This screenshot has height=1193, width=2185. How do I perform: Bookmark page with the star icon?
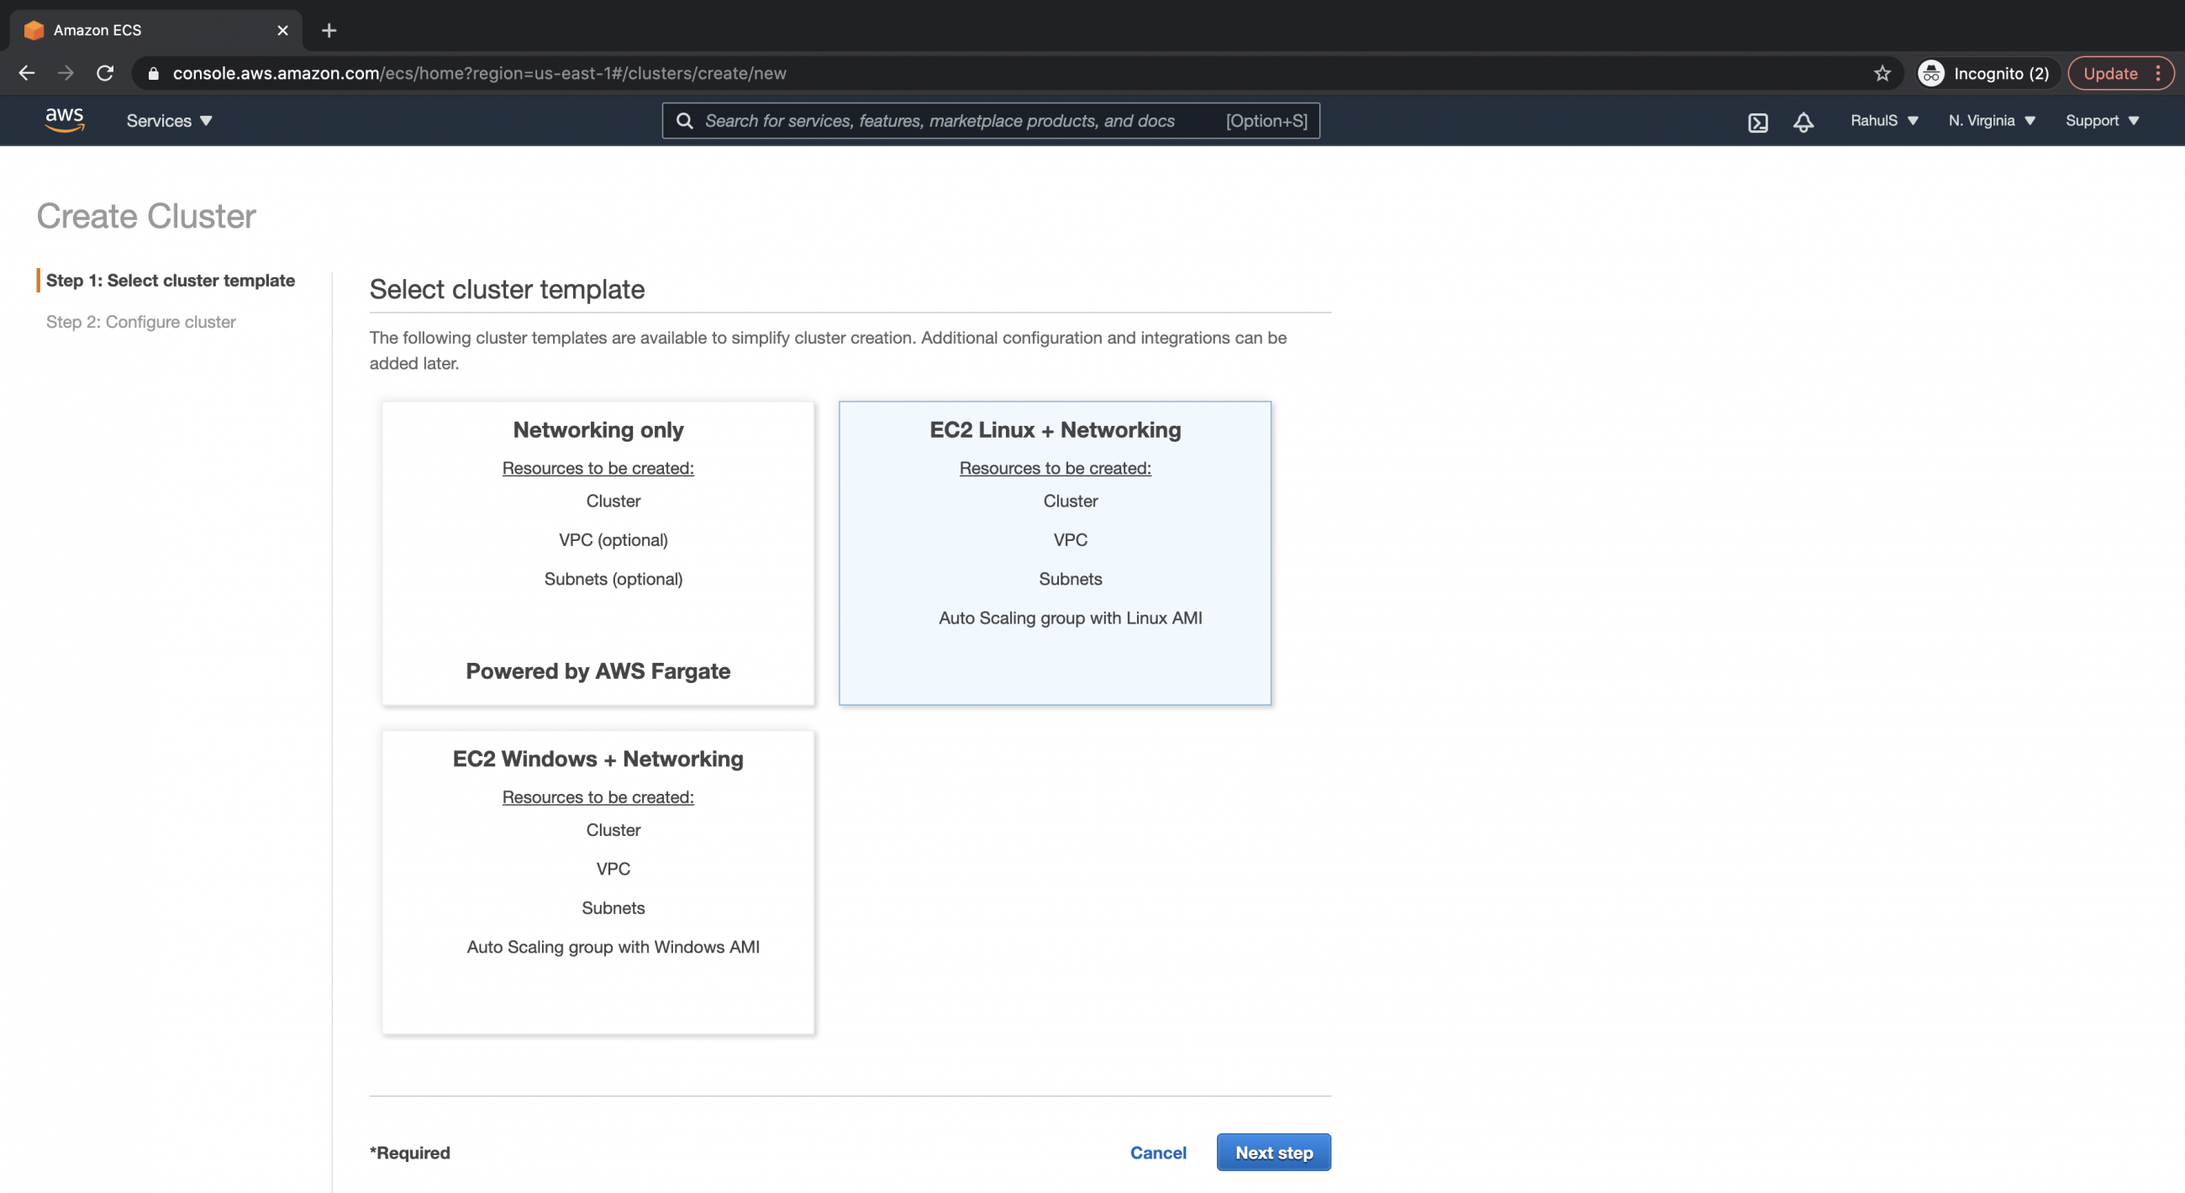point(1882,73)
